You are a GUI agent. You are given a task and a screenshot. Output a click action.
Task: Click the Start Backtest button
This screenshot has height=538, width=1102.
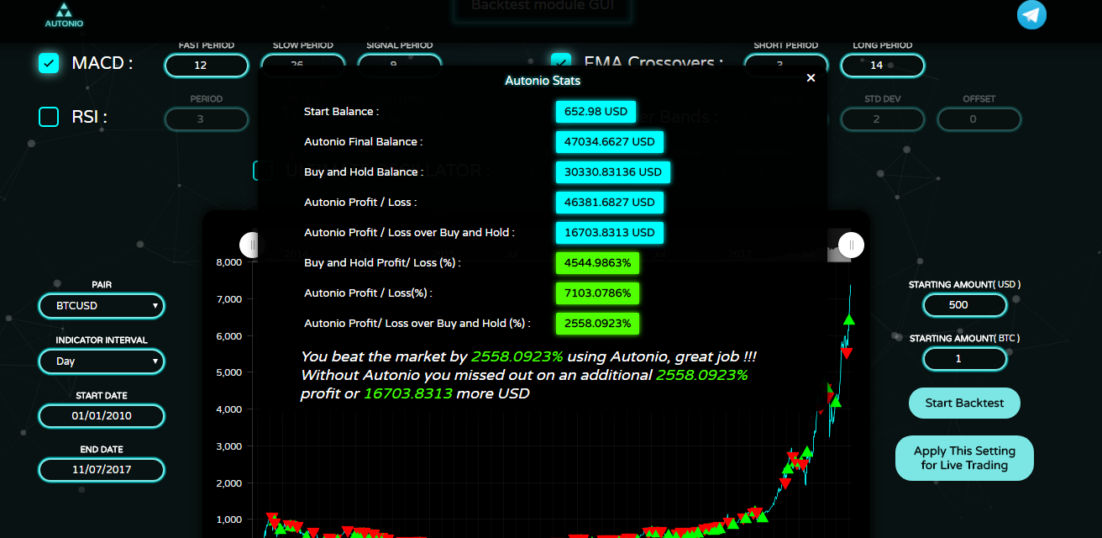click(964, 403)
